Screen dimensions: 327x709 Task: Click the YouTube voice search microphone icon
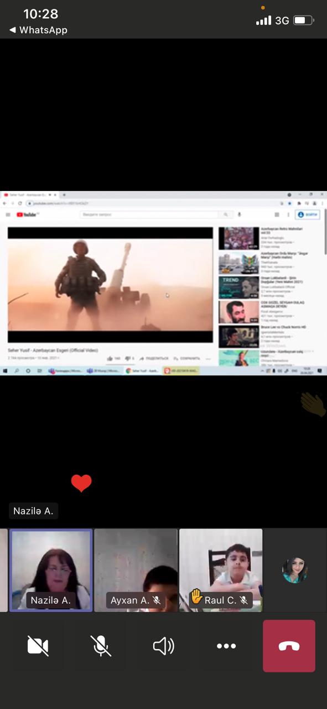point(240,214)
